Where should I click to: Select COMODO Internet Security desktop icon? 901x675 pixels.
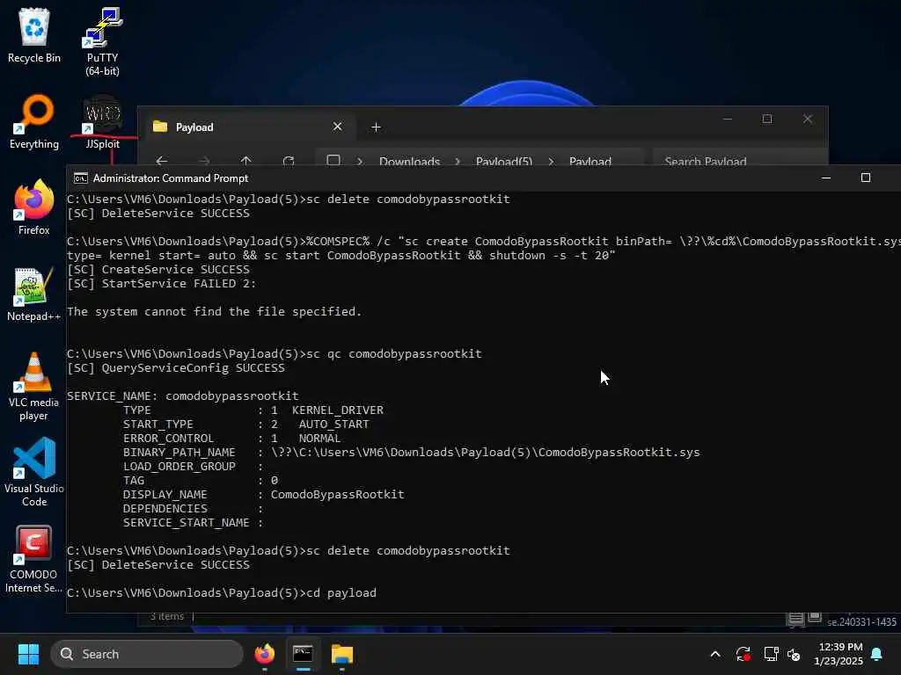click(34, 558)
